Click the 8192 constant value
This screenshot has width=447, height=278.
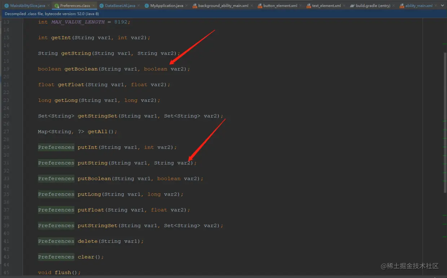pyautogui.click(x=121, y=22)
